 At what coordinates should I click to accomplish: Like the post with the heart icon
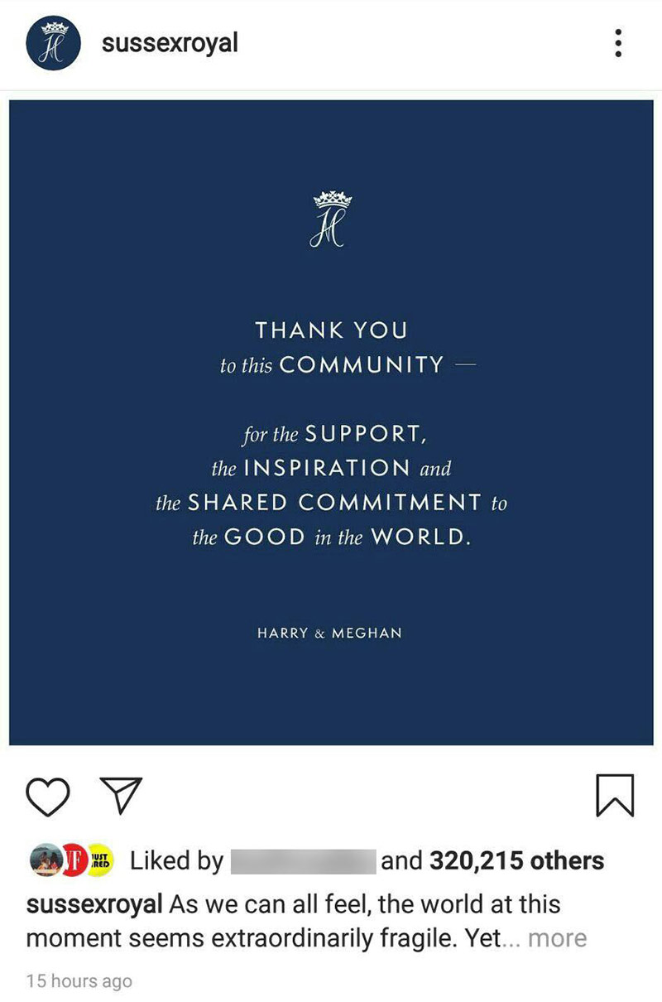[48, 795]
